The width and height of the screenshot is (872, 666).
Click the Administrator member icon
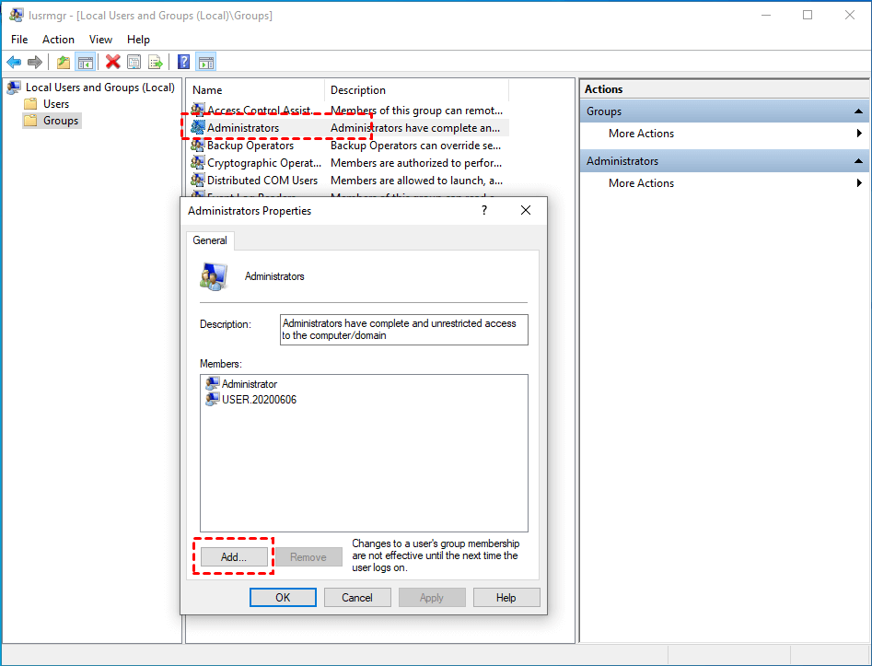[x=213, y=383]
